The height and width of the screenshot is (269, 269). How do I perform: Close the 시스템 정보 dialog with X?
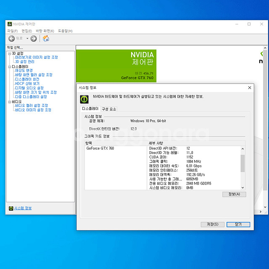pos(250,88)
